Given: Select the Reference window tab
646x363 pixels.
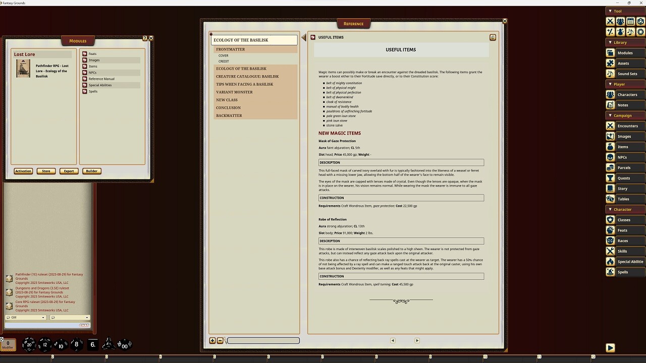Looking at the screenshot, I should pyautogui.click(x=353, y=23).
